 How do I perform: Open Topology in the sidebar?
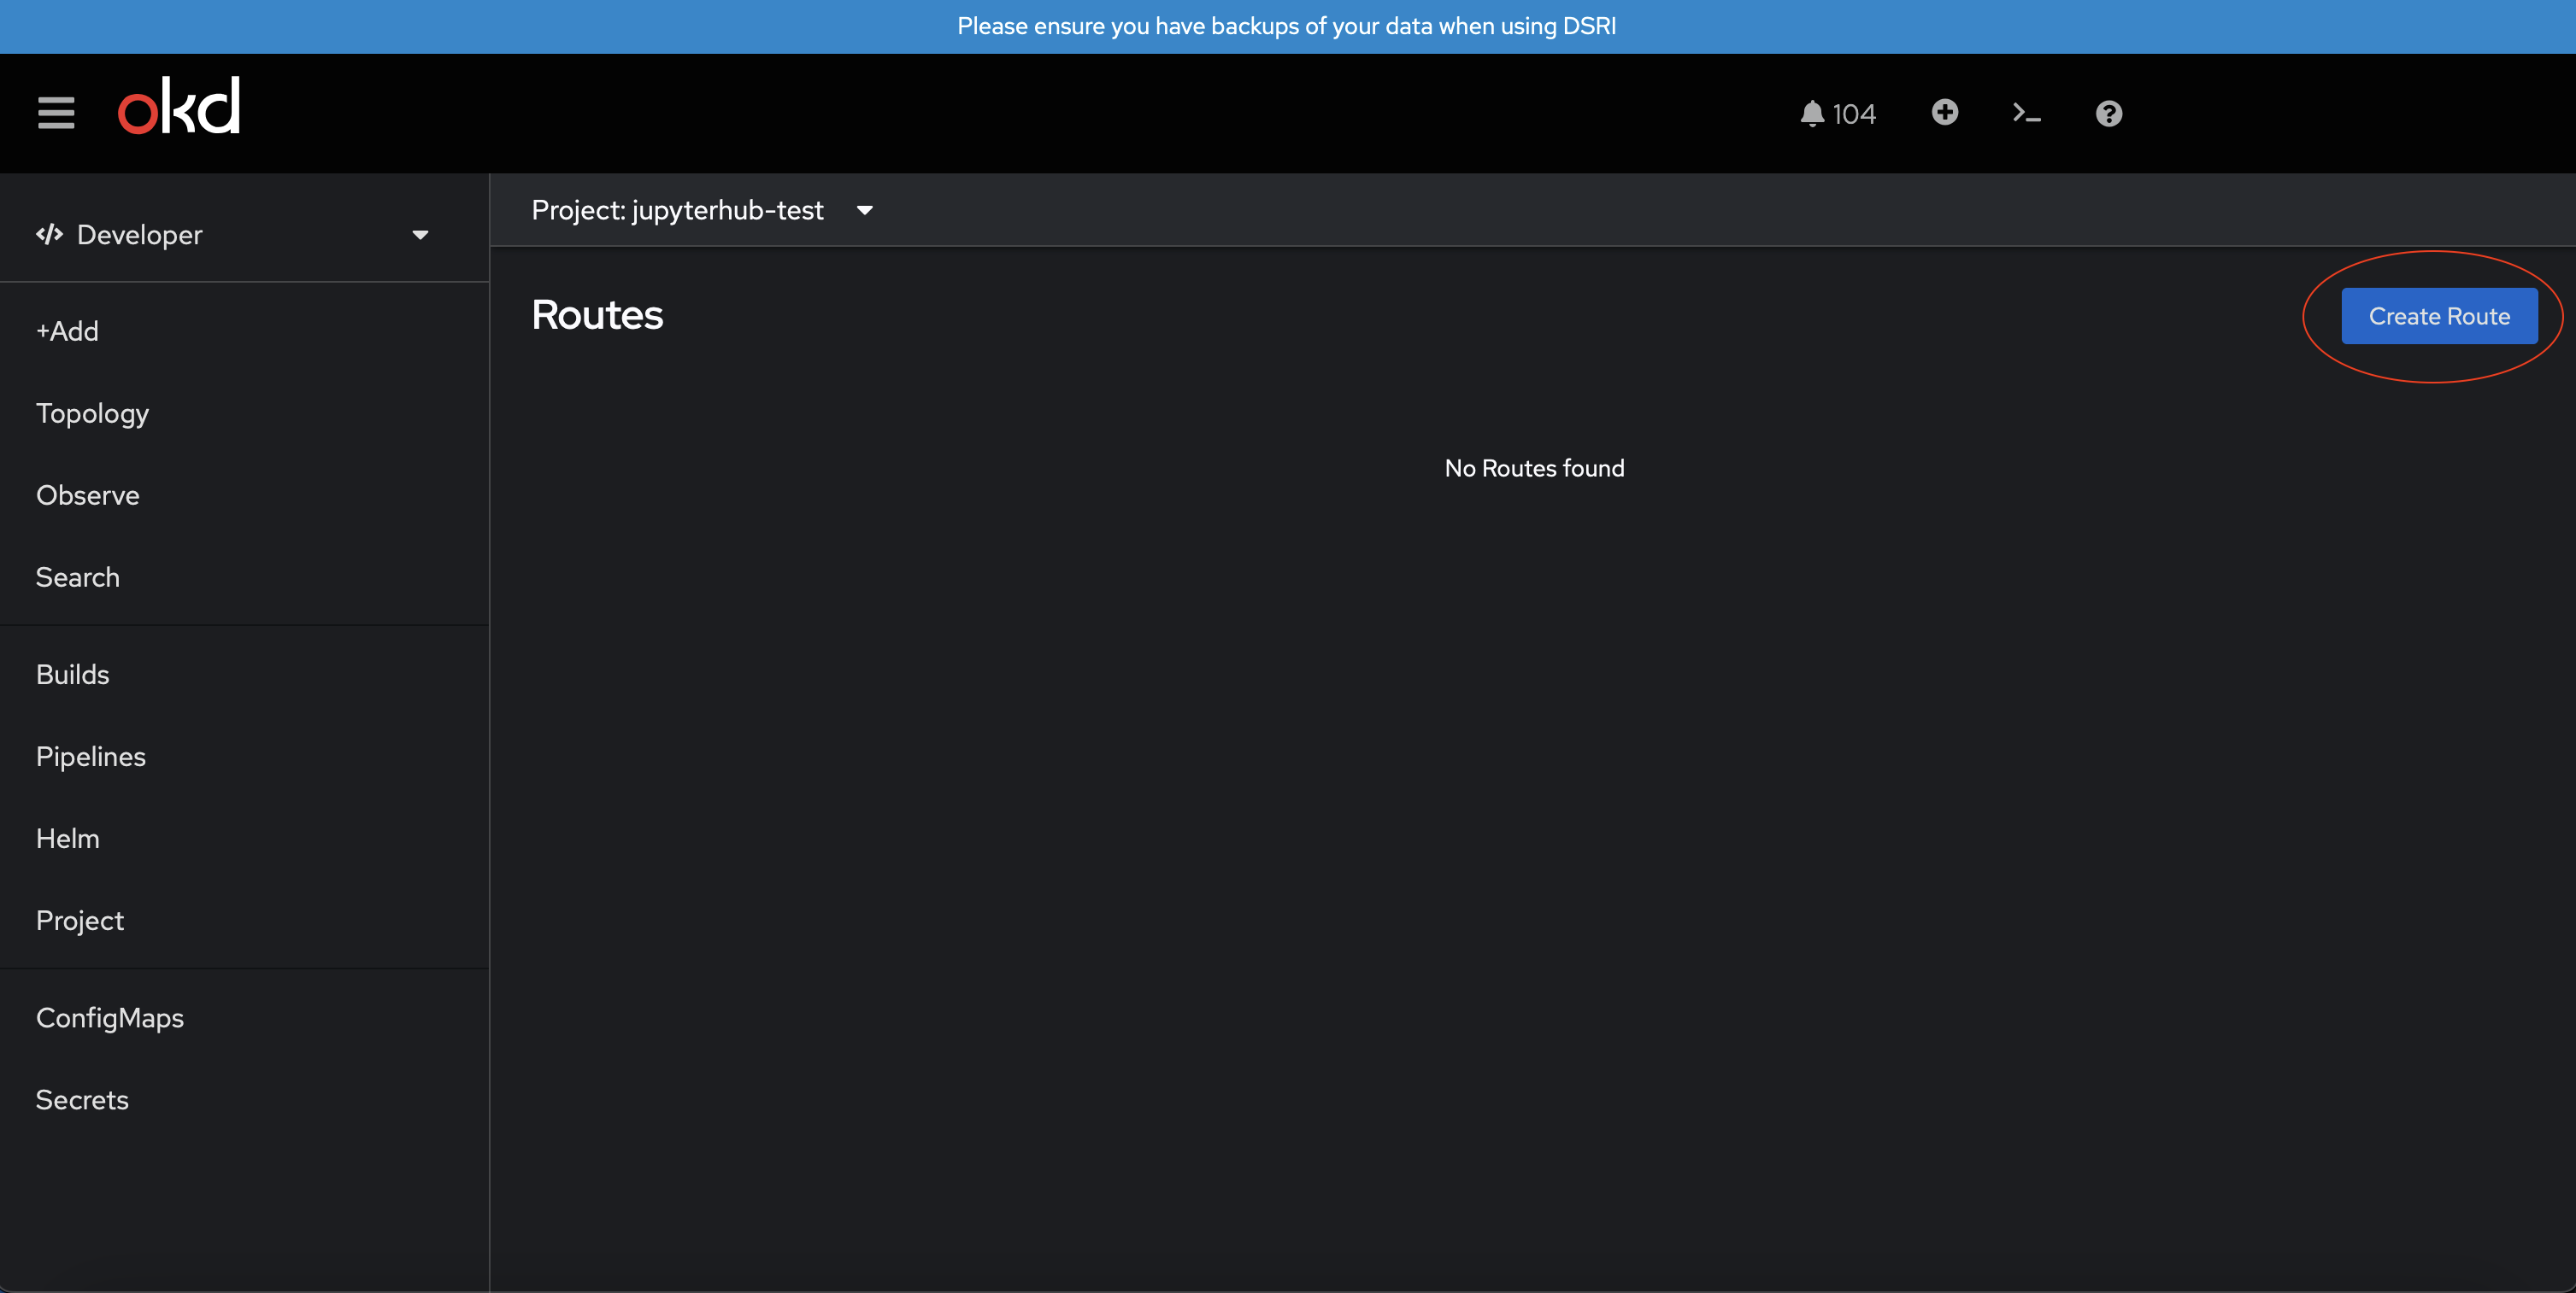click(x=92, y=412)
